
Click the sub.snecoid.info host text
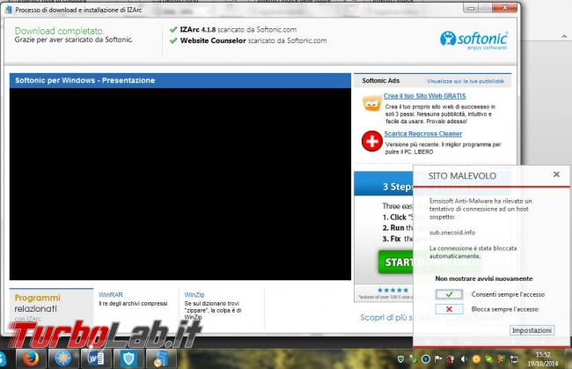pos(452,232)
